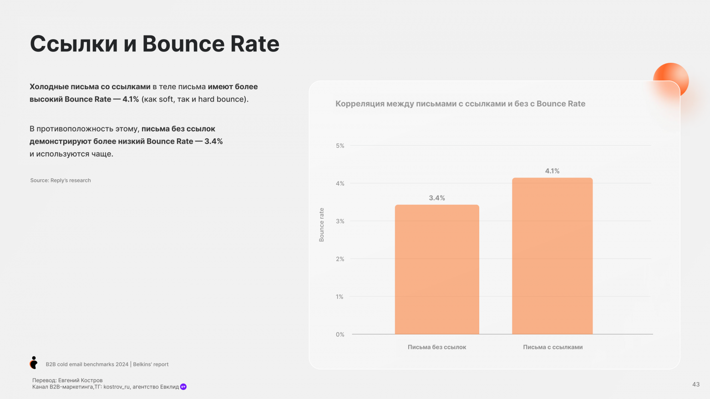The width and height of the screenshot is (710, 399).
Task: Click the page number 43
Action: coord(695,384)
